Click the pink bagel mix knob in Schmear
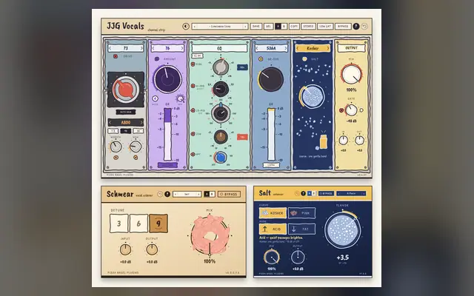The image size is (474, 296). coord(210,235)
